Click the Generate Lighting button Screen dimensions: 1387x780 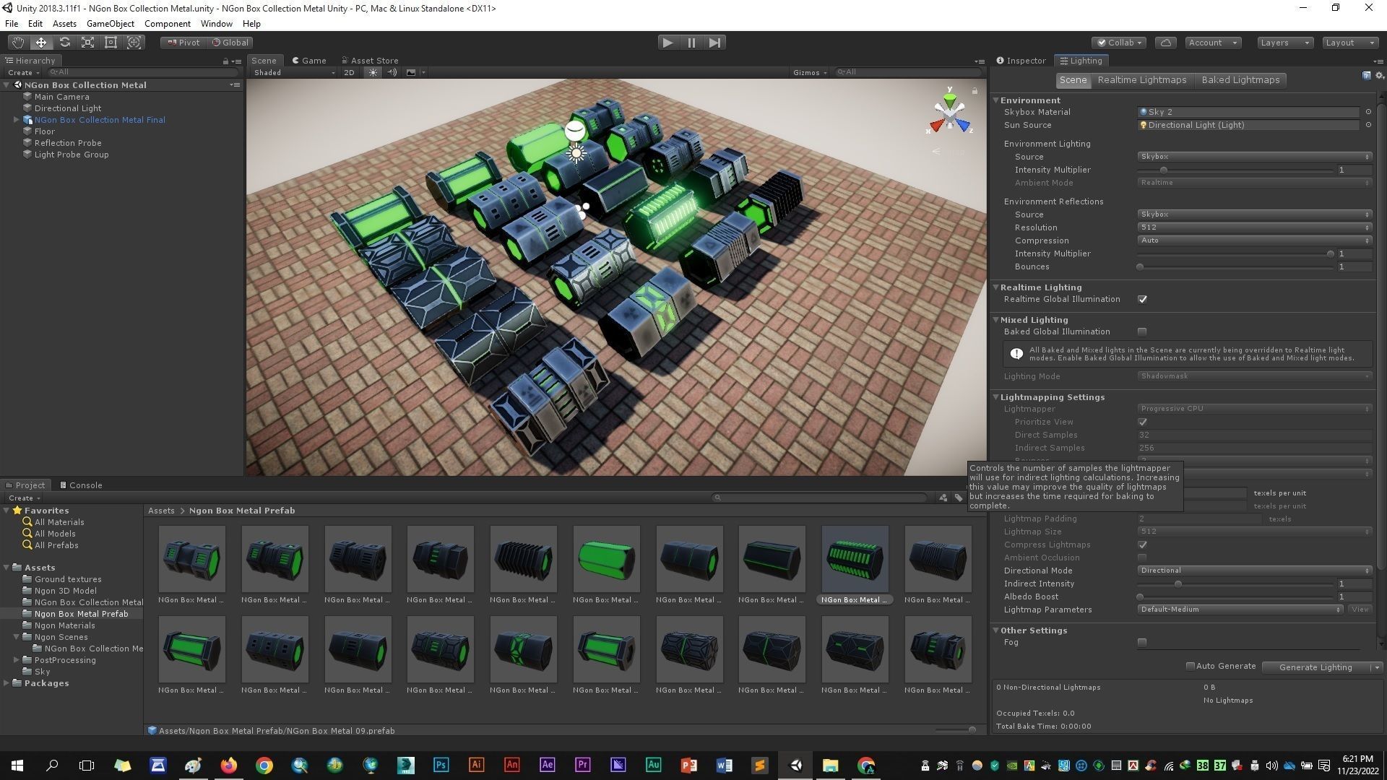(1315, 667)
